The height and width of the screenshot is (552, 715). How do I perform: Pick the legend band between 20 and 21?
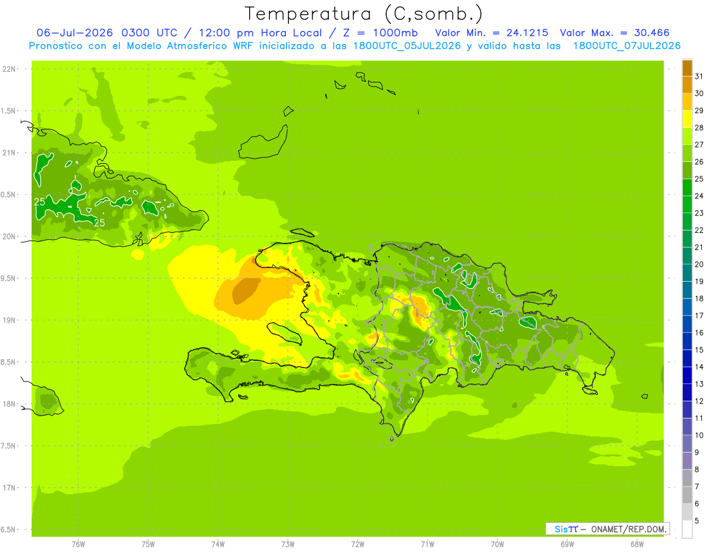coord(687,256)
